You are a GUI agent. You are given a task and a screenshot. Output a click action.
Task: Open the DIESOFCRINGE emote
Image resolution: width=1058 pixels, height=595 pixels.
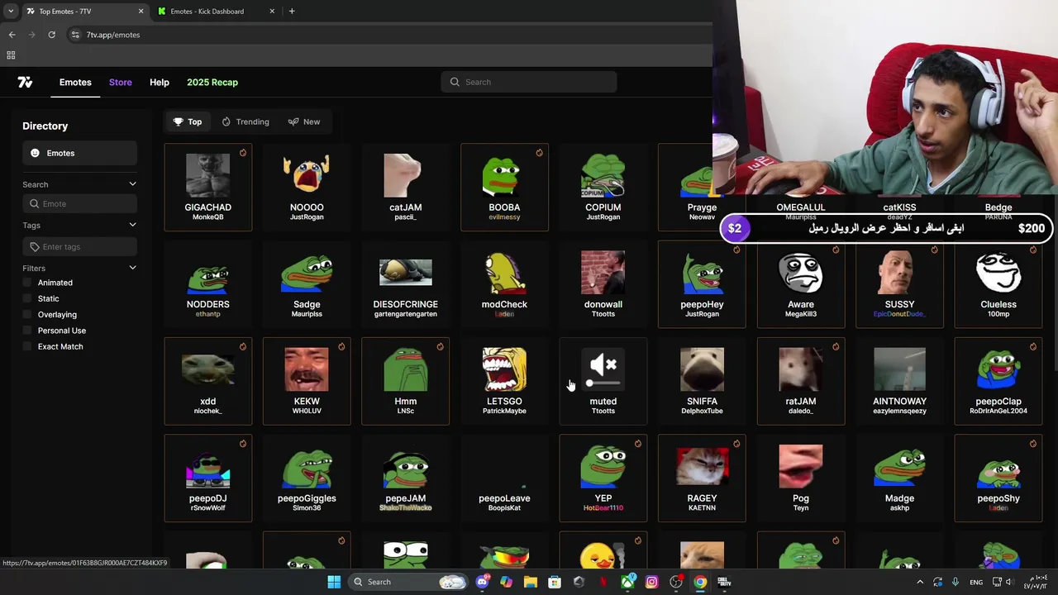(x=406, y=284)
